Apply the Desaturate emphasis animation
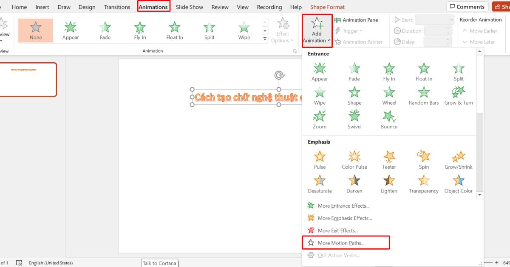 pos(320,184)
